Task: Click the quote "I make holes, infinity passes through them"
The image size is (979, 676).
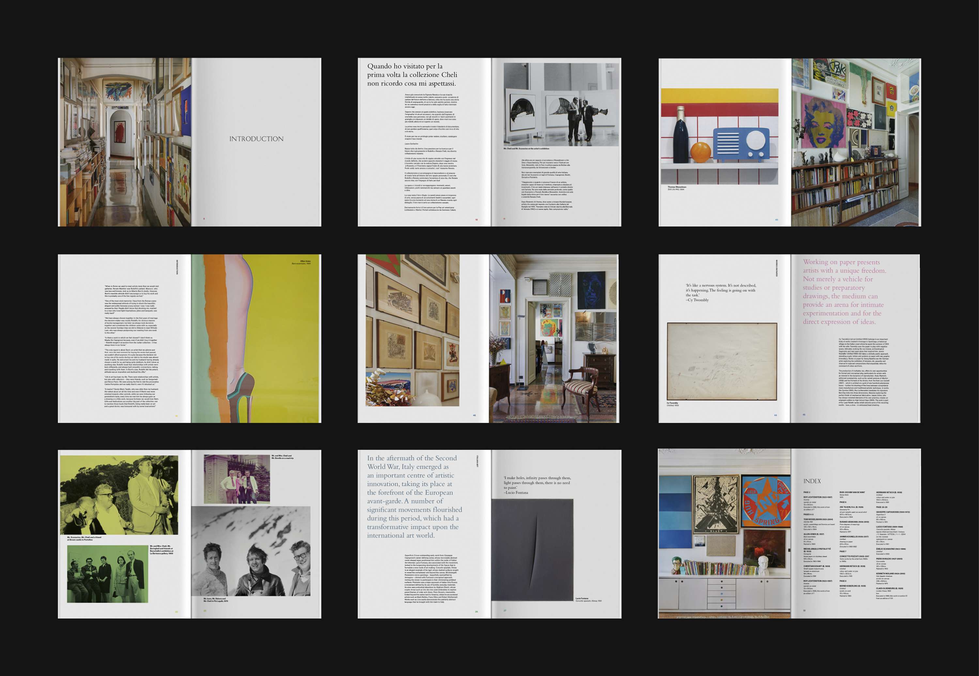Action: click(537, 485)
